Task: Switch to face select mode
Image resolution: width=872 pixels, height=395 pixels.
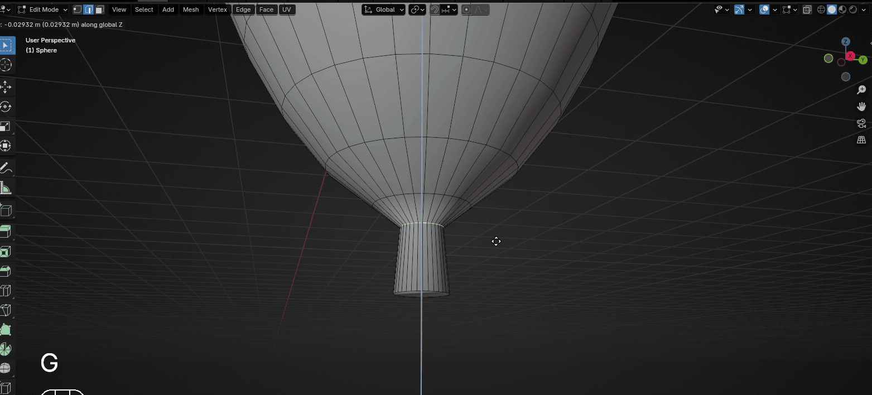Action: 99,9
